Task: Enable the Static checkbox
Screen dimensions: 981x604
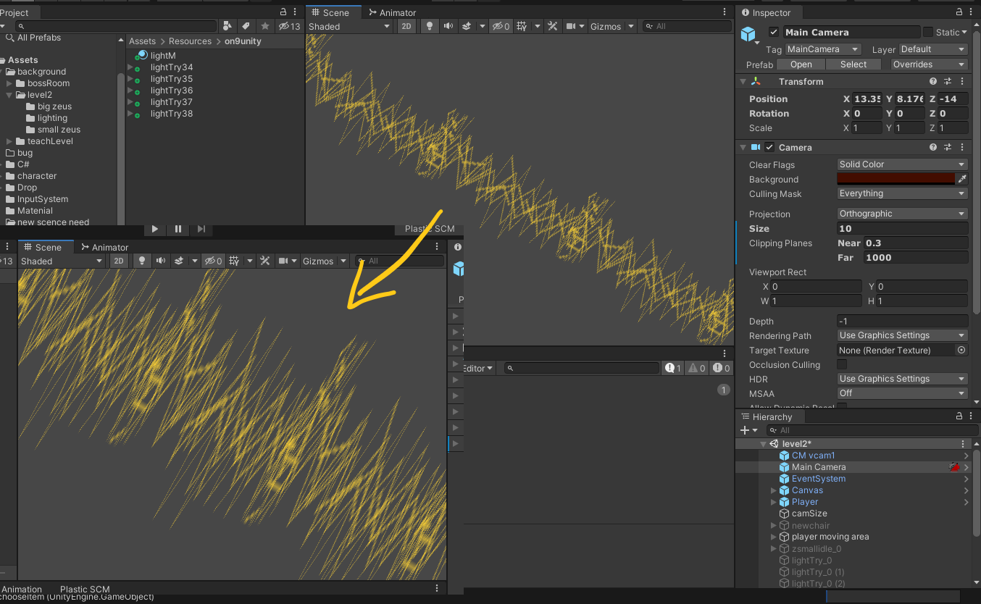Action: pyautogui.click(x=928, y=32)
